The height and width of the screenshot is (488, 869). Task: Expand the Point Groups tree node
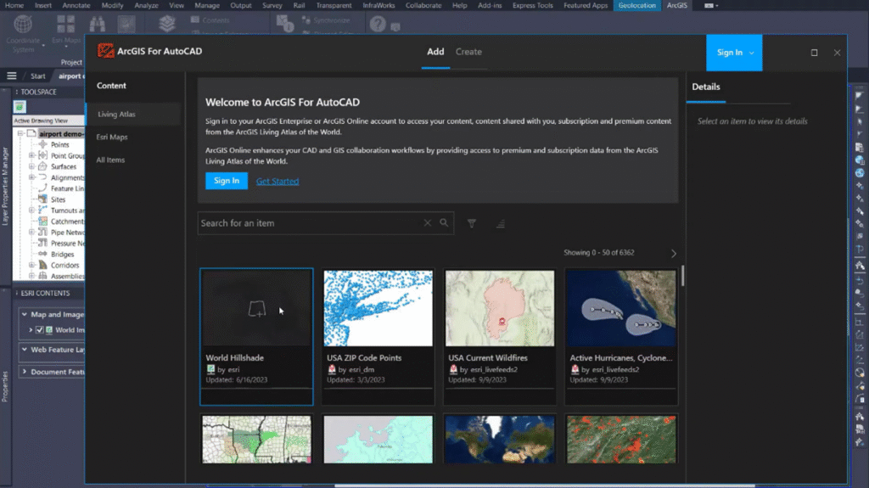click(x=31, y=156)
